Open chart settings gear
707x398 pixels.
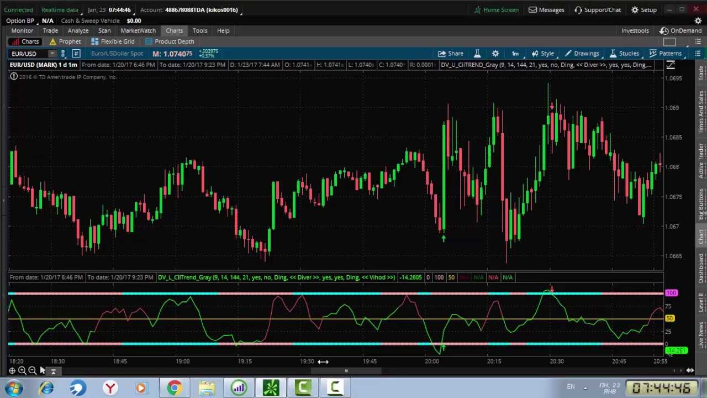[x=495, y=54]
